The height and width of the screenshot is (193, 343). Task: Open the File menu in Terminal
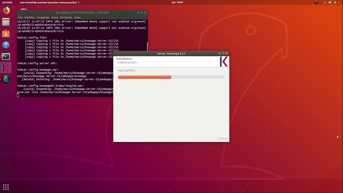(x=20, y=17)
